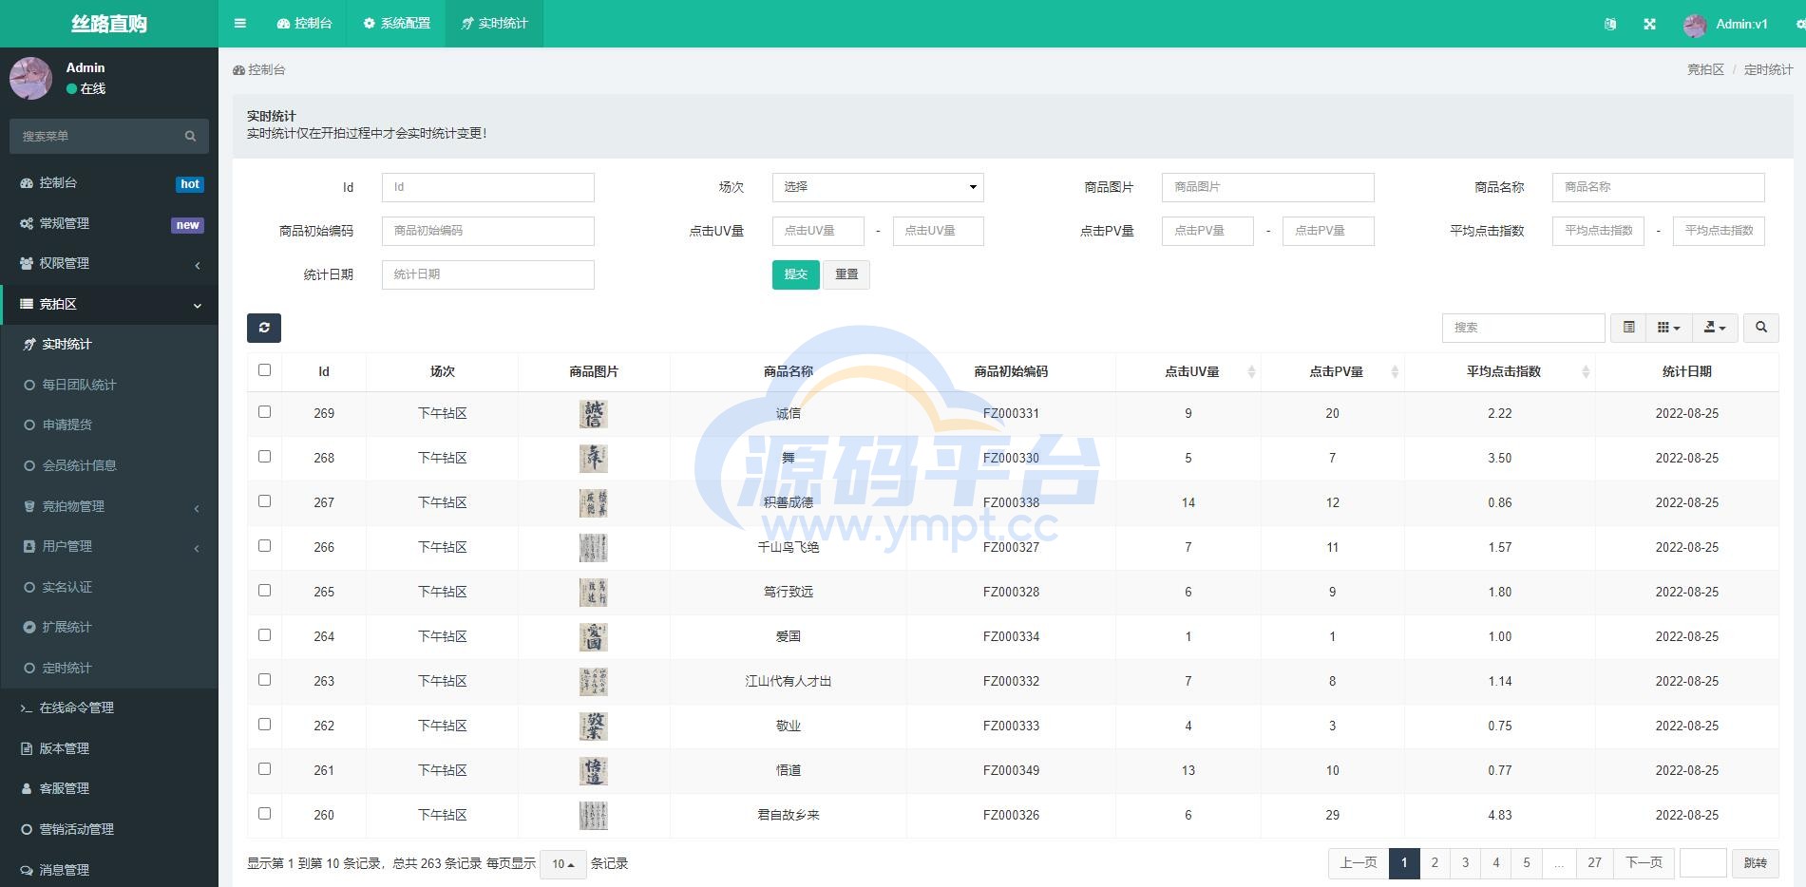Open the page size 10 dropdown
Image resolution: width=1806 pixels, height=887 pixels.
[563, 864]
